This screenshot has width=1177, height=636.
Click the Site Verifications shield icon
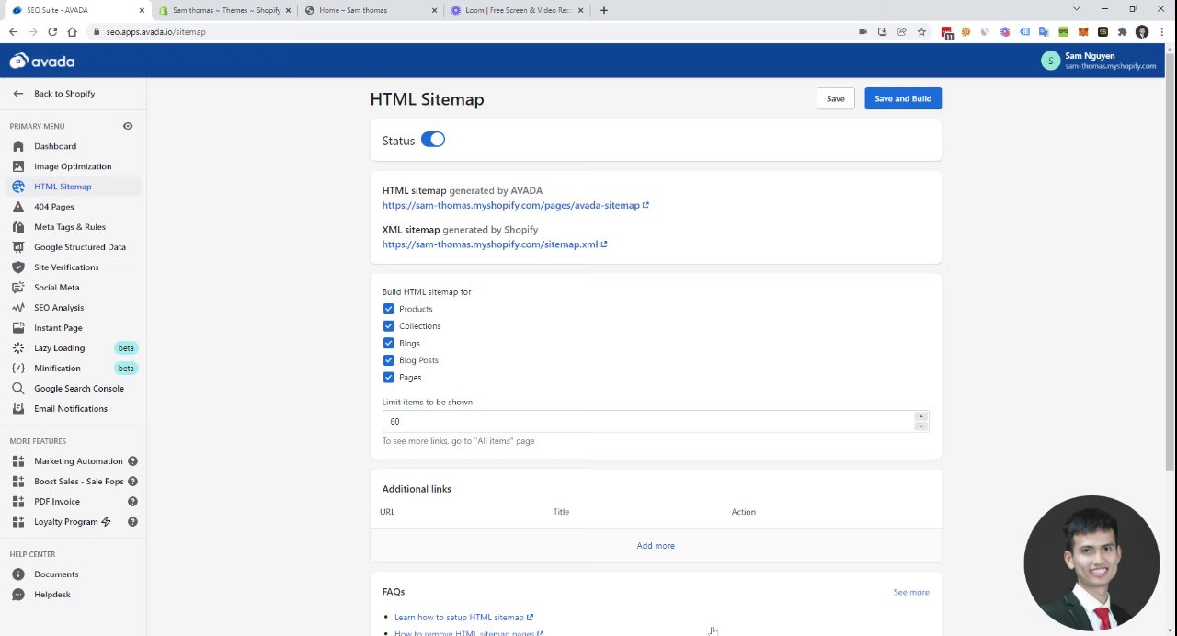(18, 267)
